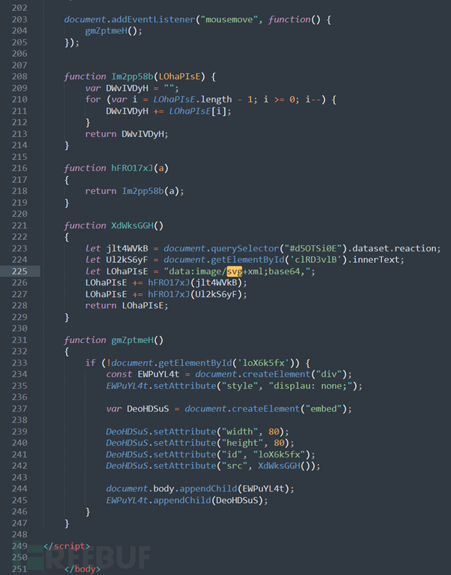Click hFRO17xJ call on line 227

point(169,294)
